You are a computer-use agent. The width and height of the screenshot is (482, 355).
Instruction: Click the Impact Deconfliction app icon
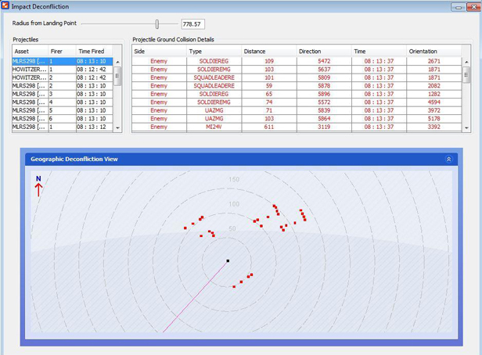[5, 5]
